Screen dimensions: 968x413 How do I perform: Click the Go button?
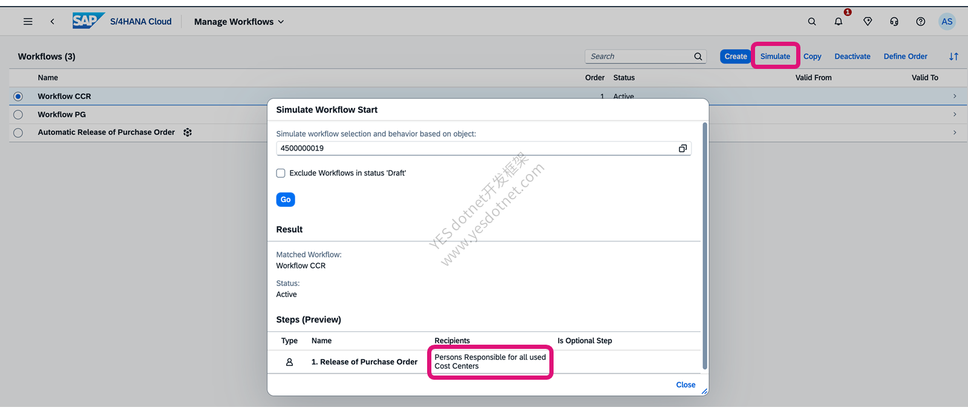tap(286, 200)
